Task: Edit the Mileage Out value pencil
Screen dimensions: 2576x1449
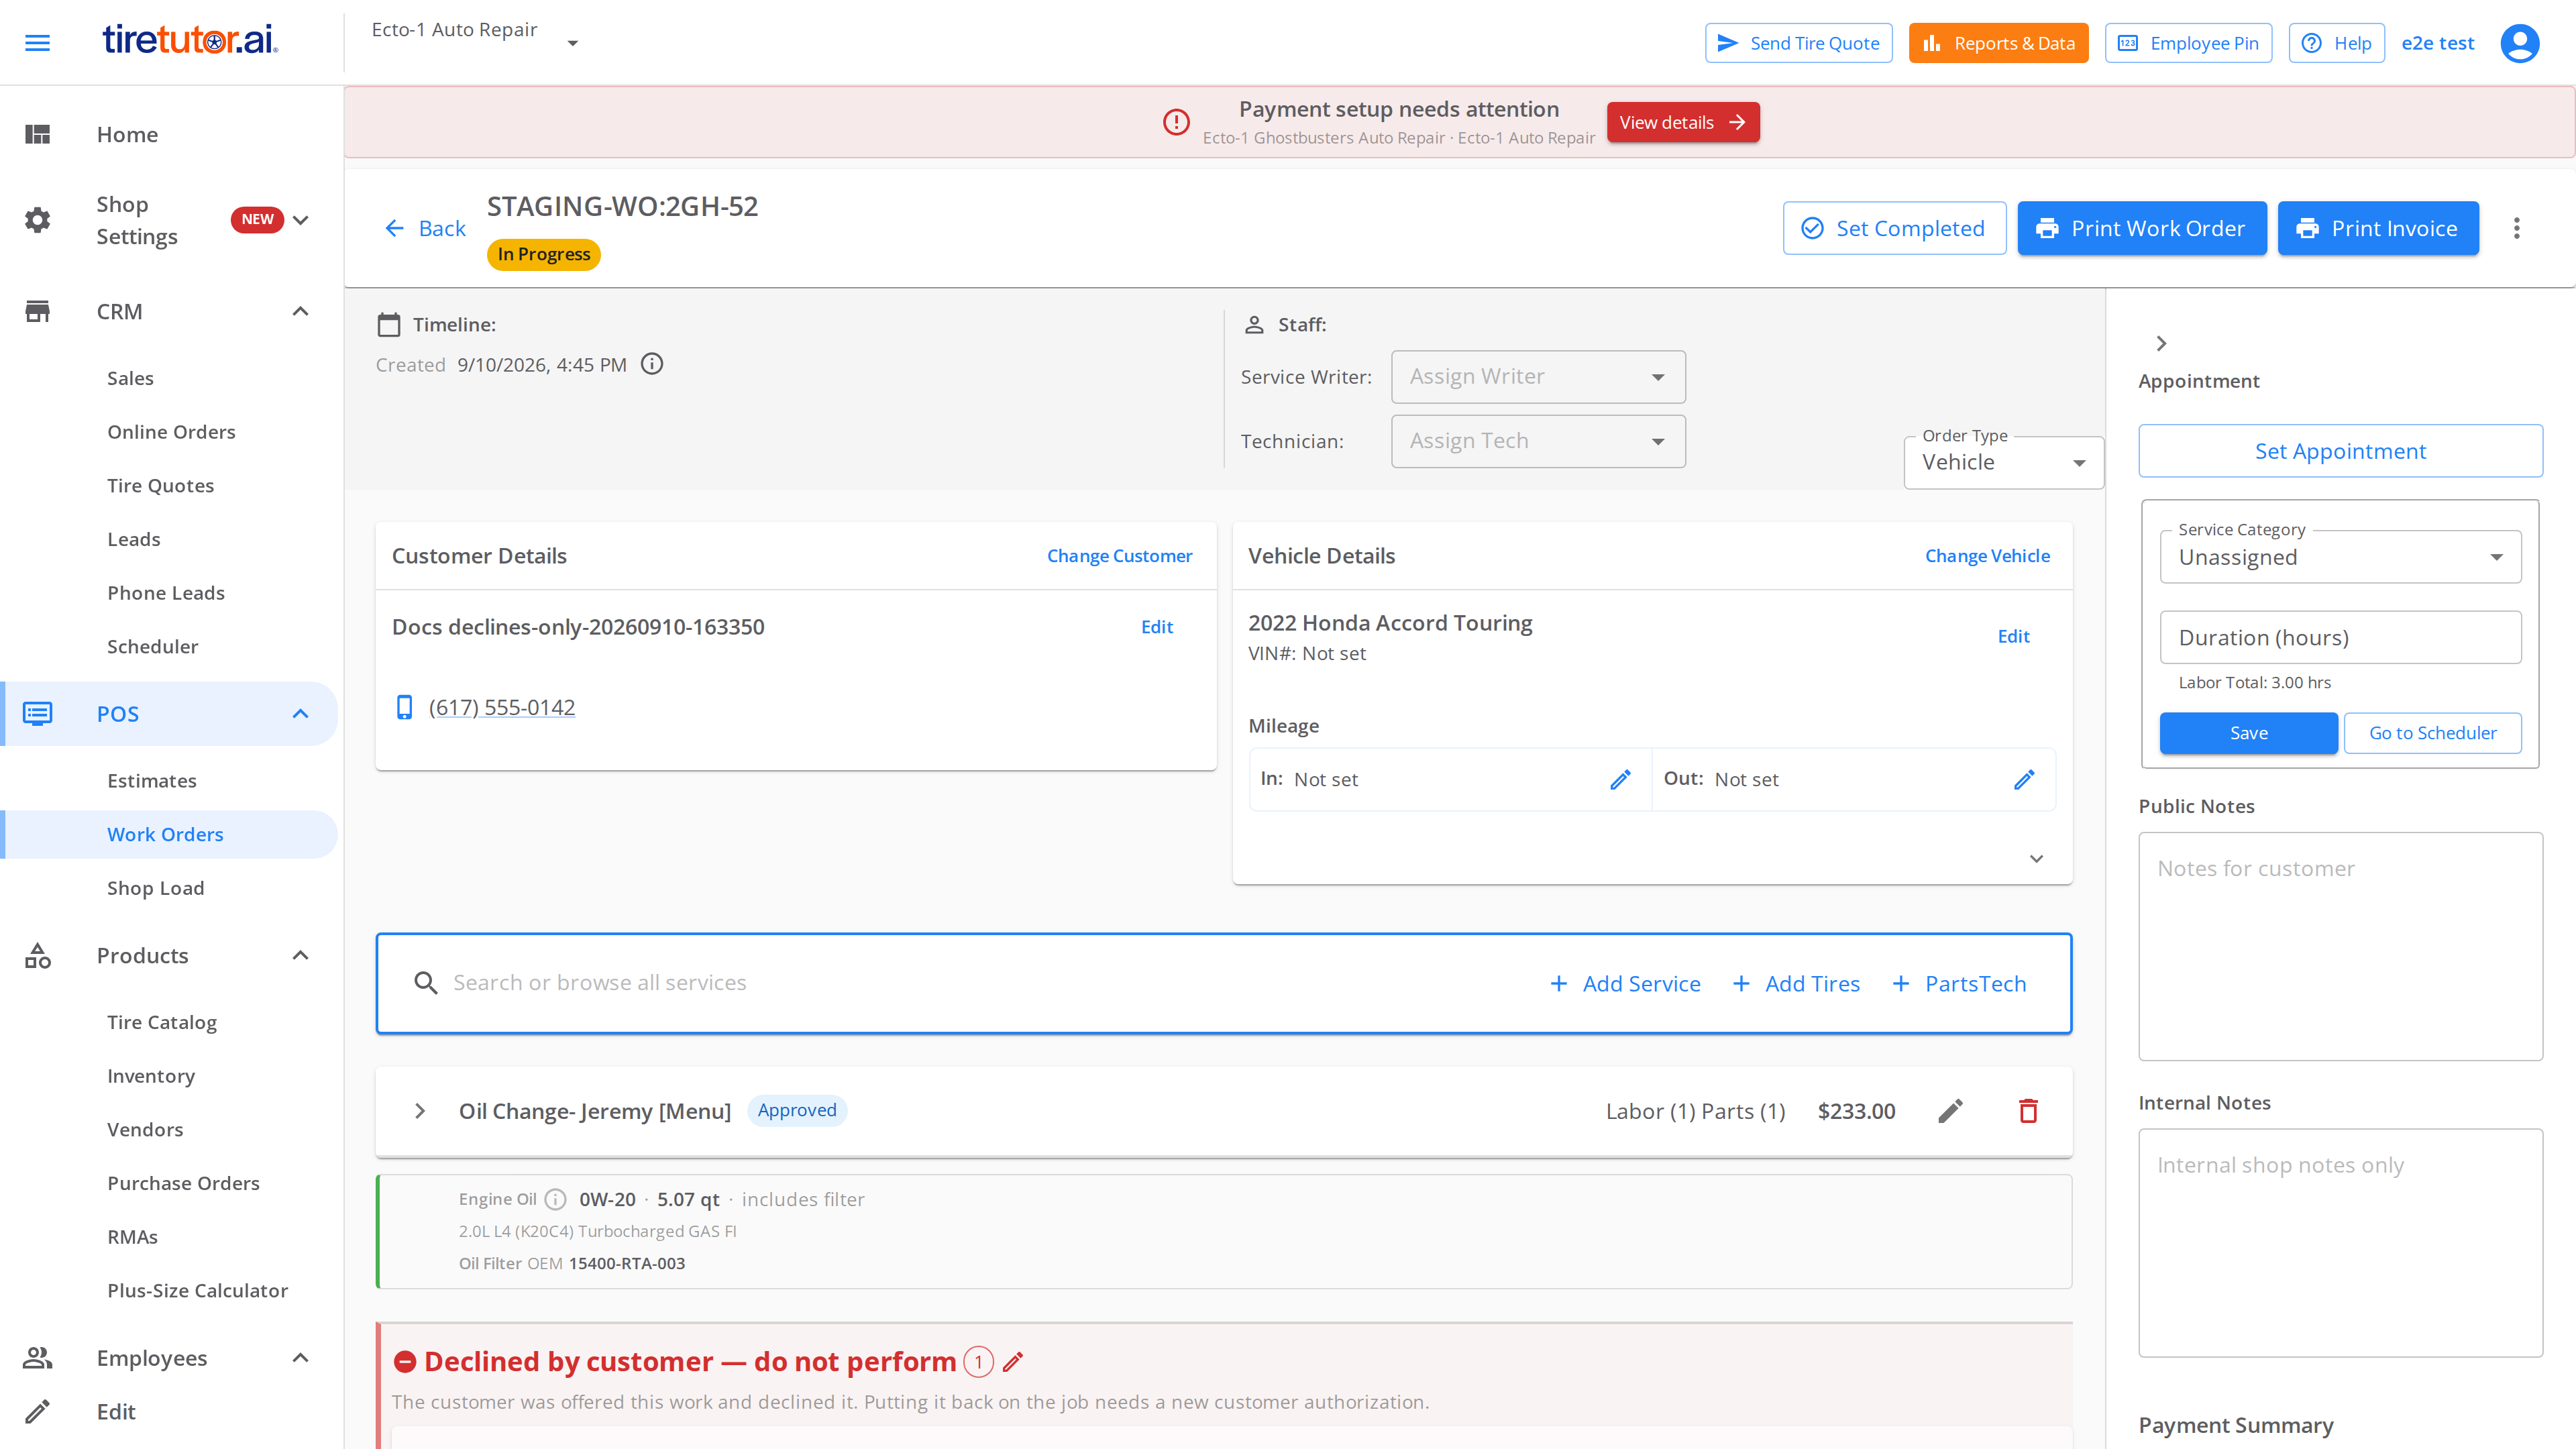Action: (2024, 779)
